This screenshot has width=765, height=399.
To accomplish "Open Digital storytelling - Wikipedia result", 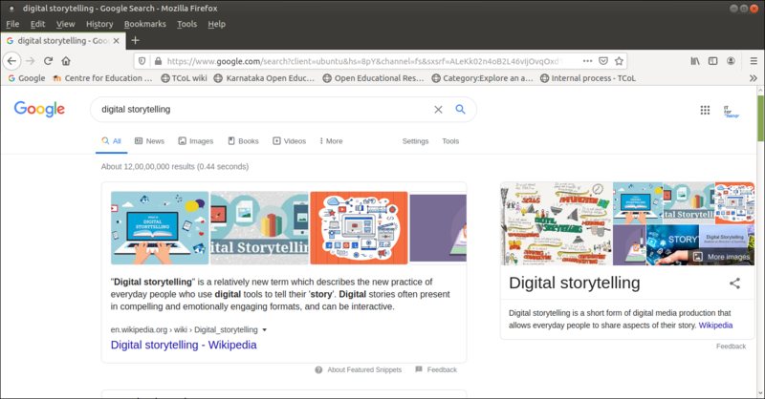I will [184, 345].
